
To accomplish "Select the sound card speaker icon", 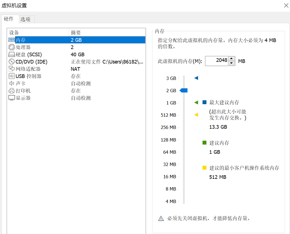I will coord(12,84).
